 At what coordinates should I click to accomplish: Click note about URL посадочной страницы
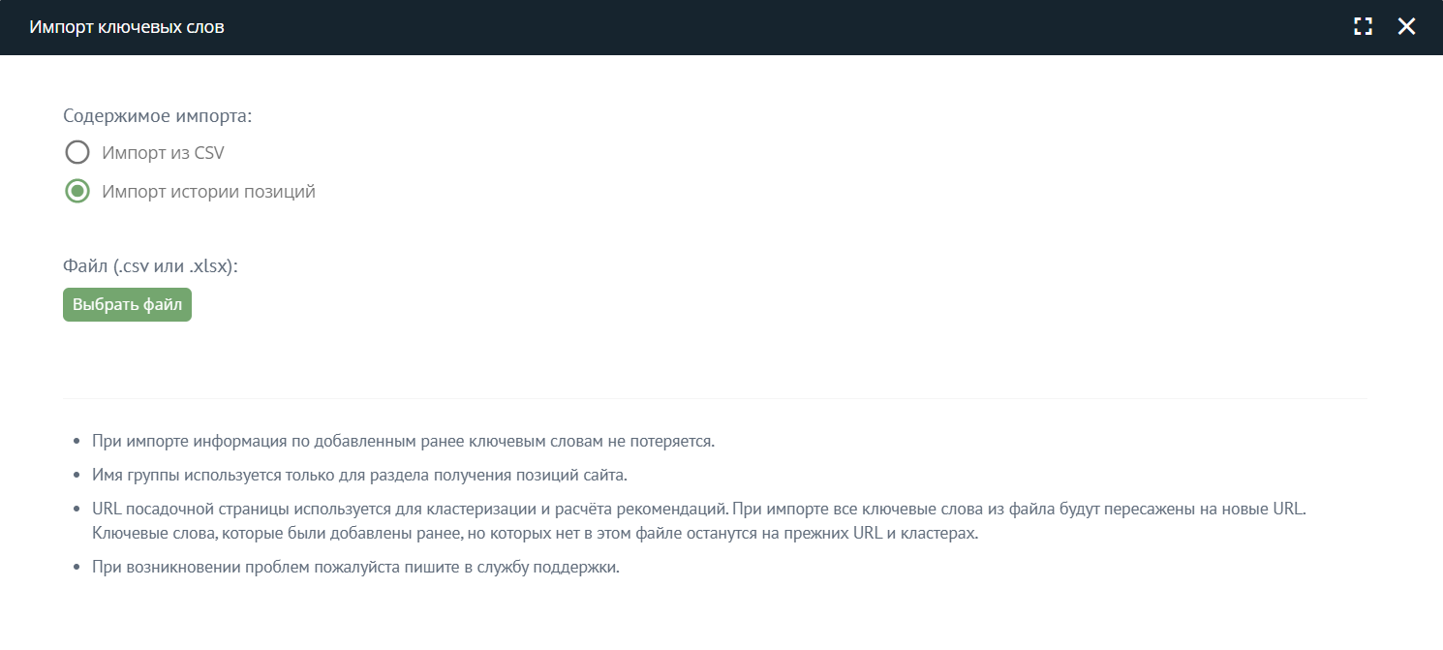699,521
